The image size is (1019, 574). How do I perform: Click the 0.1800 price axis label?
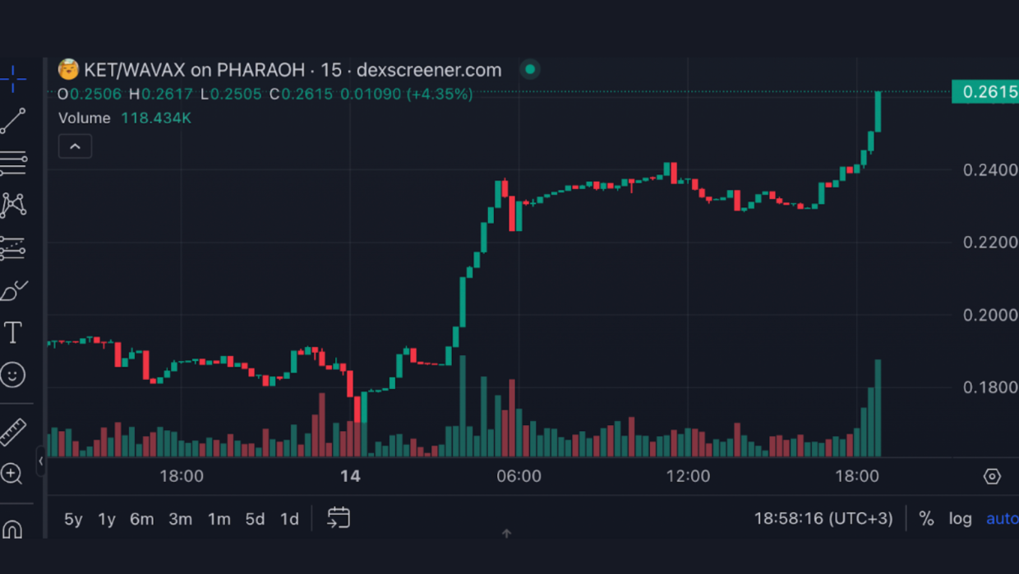click(990, 387)
